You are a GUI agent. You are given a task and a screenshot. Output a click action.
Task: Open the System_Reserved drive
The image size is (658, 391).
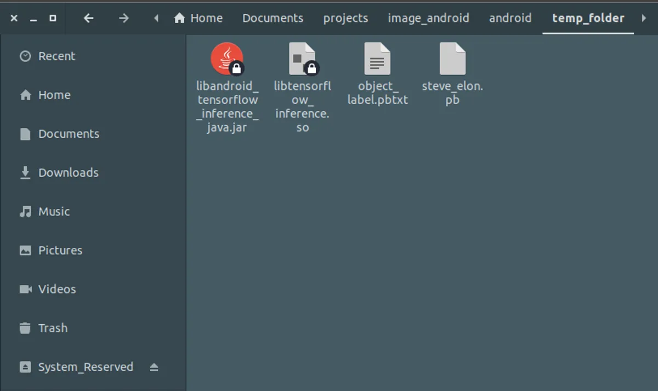click(x=85, y=367)
